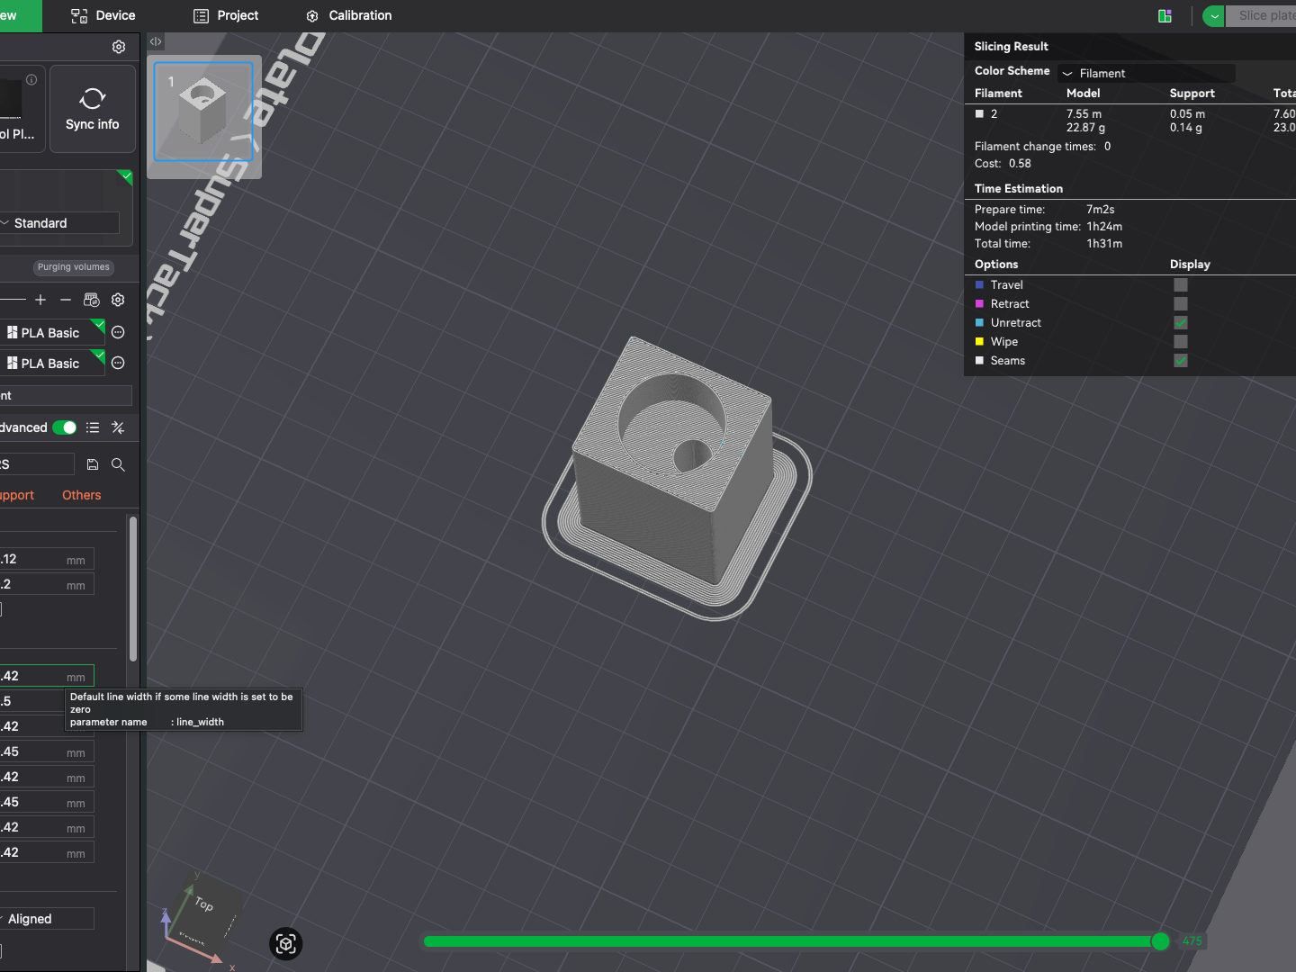Click the layer slider green handle
Image resolution: width=1296 pixels, height=972 pixels.
(x=1160, y=941)
